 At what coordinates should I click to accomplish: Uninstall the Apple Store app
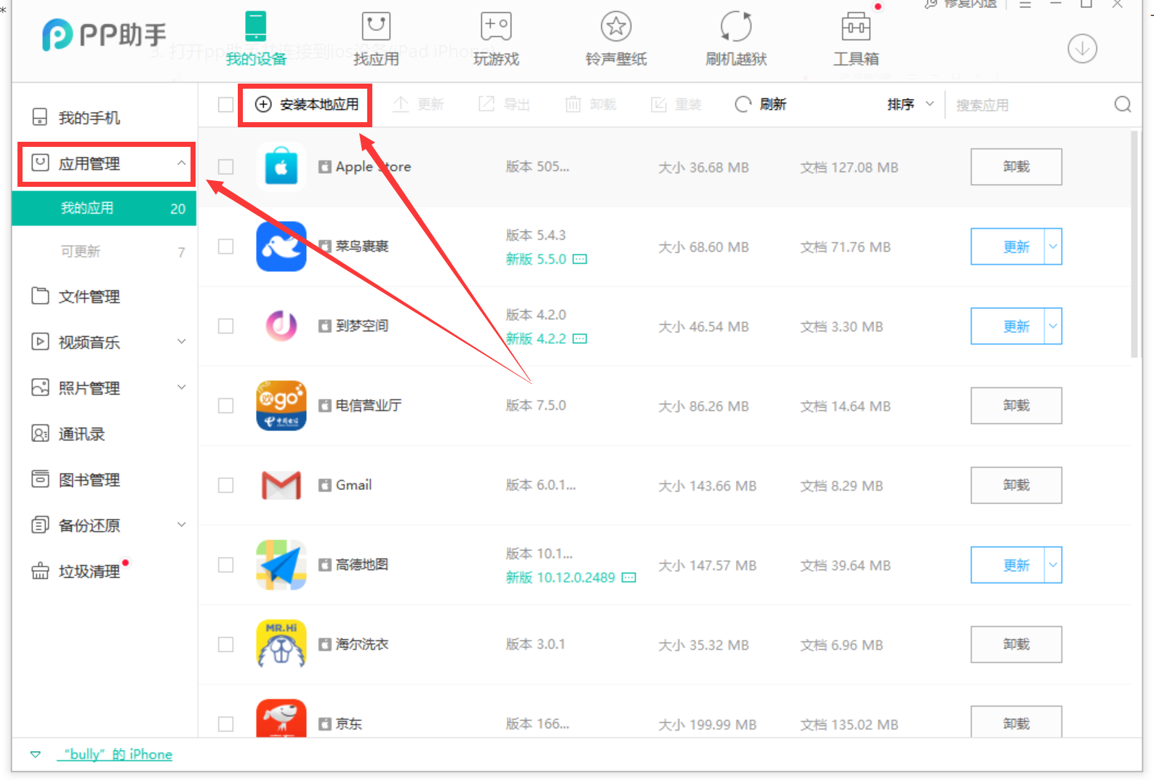[1016, 167]
